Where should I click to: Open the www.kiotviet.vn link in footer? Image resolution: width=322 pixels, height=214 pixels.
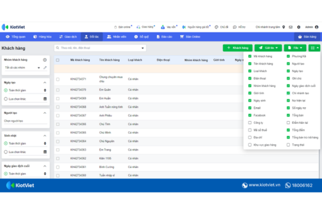click(264, 185)
